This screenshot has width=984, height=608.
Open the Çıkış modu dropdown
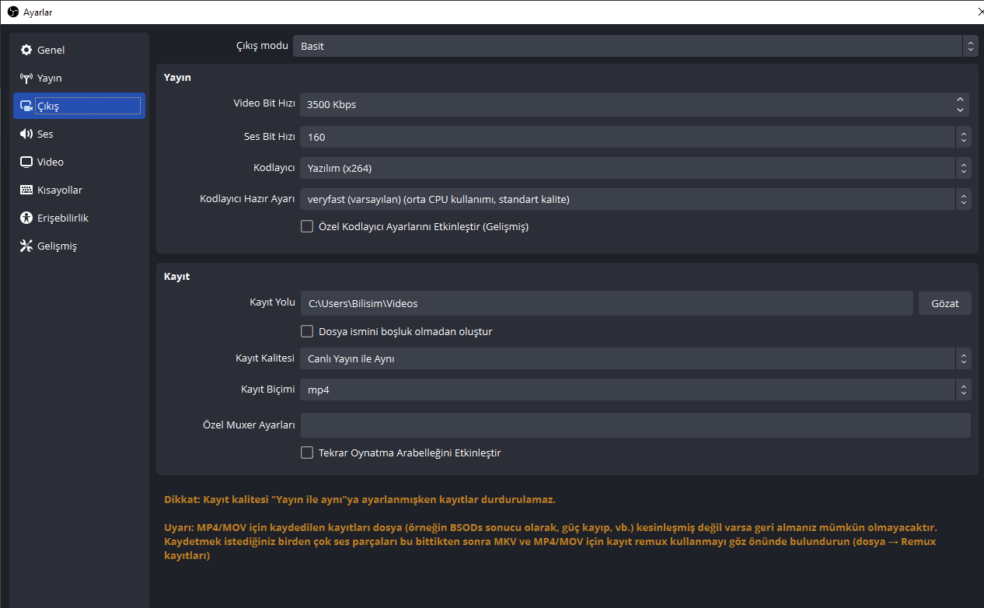coord(636,46)
